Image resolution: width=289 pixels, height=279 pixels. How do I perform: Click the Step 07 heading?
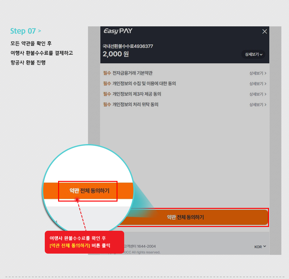[26, 31]
